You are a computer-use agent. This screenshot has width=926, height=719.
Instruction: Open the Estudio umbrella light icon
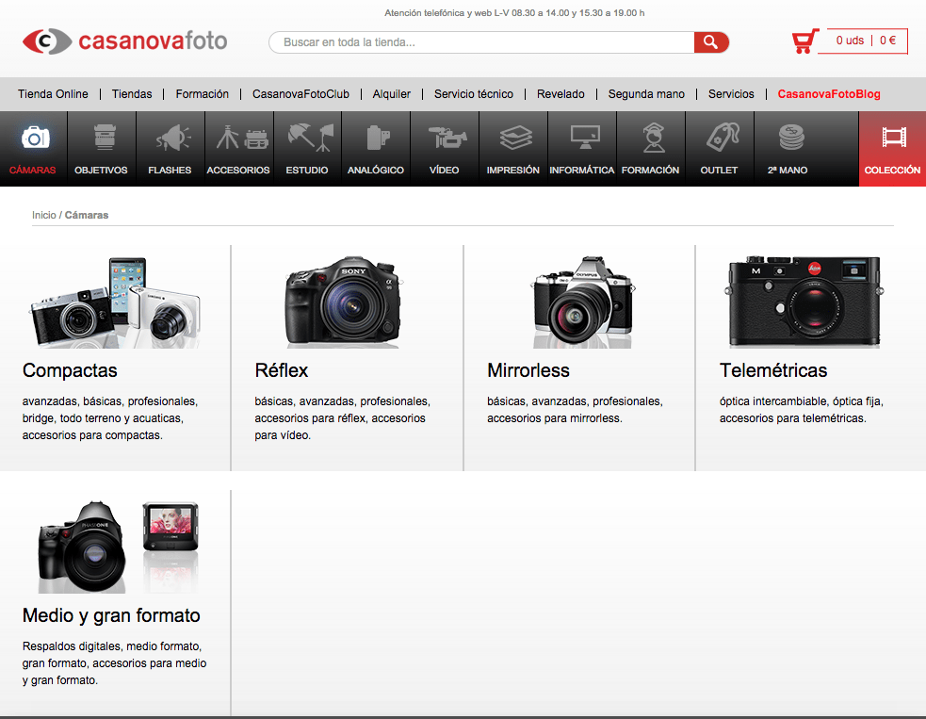point(311,137)
